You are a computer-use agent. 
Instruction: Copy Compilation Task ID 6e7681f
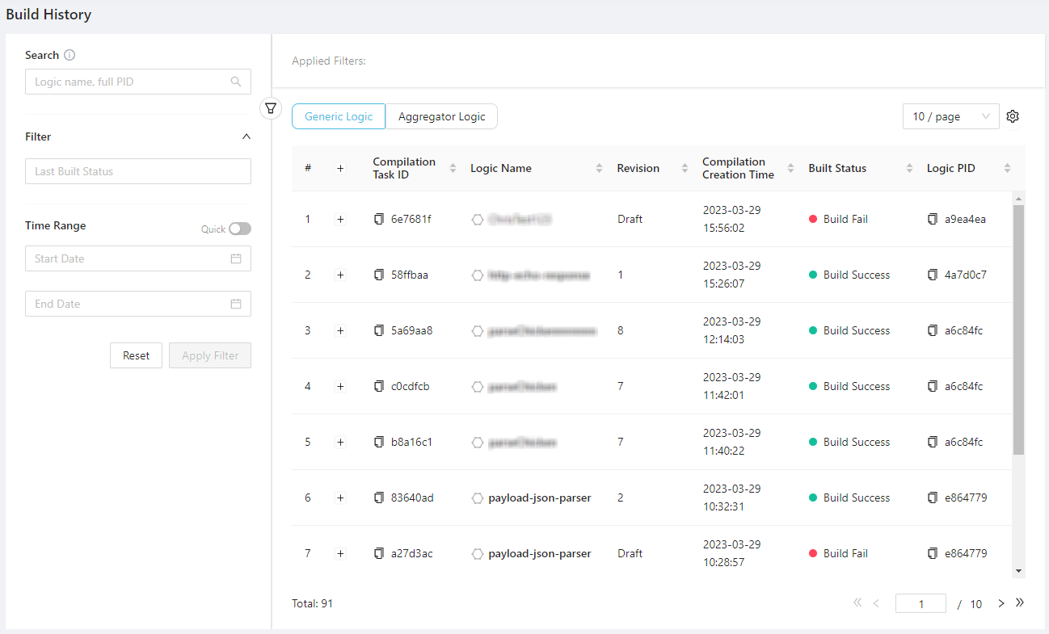pyautogui.click(x=379, y=219)
